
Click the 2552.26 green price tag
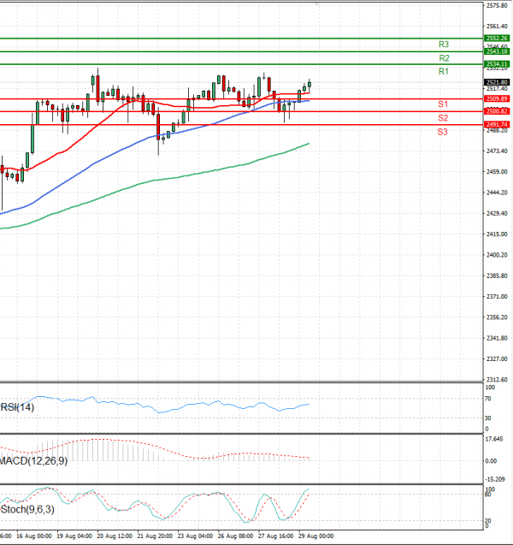click(x=497, y=39)
